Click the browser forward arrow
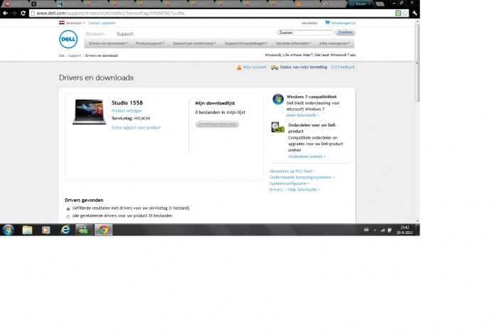Viewport: 498px width, 335px height. [14, 13]
